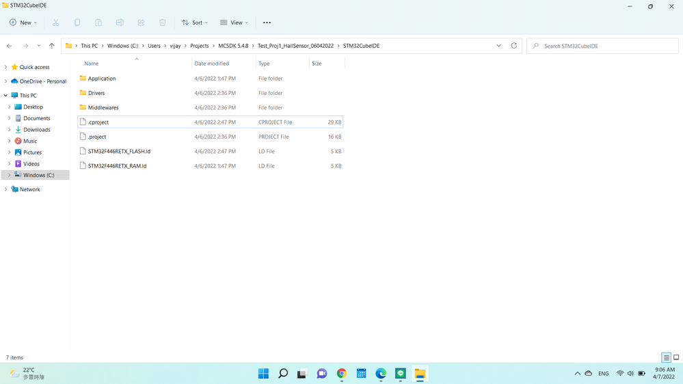
Task: Switch to large icons view layout
Action: tap(676, 357)
